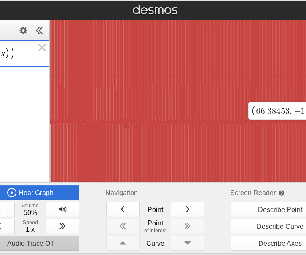Screen dimensions: 306x255
Task: Click the Navigation heading
Action: coord(121,193)
